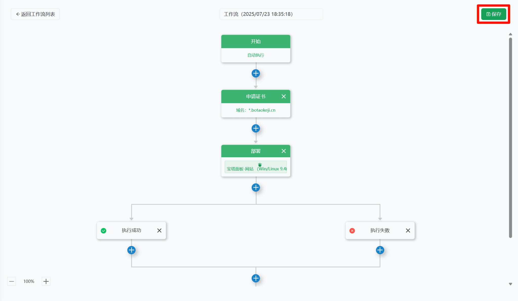Add a node below the 部署 node
518x301 pixels.
(256, 187)
